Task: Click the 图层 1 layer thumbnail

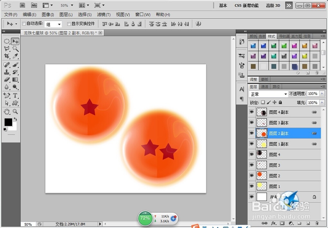Action: (x=262, y=186)
